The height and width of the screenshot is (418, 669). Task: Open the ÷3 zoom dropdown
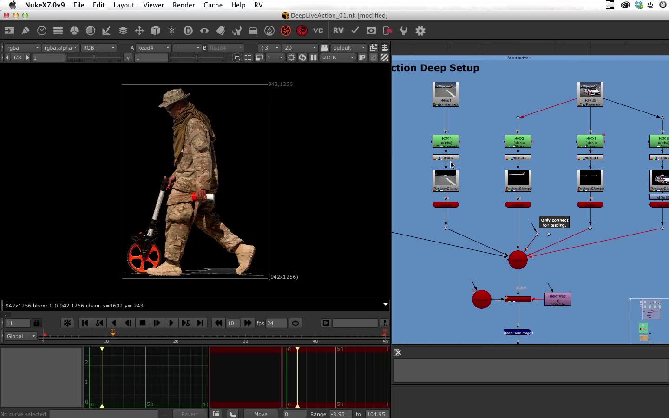tap(269, 48)
